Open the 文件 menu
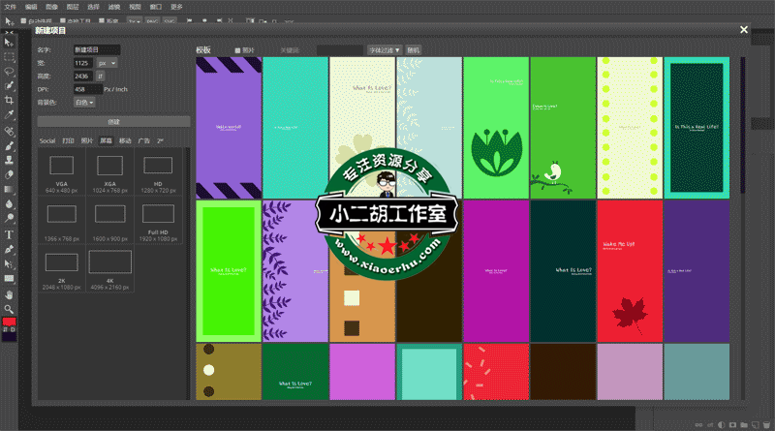775x431 pixels. 11,6
